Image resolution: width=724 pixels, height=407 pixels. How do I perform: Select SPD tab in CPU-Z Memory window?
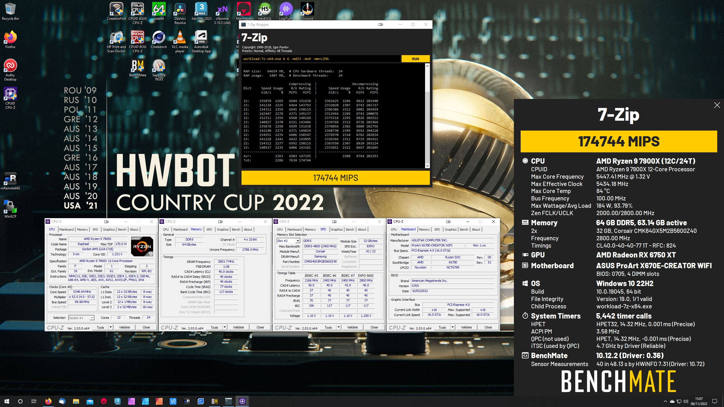pos(209,230)
